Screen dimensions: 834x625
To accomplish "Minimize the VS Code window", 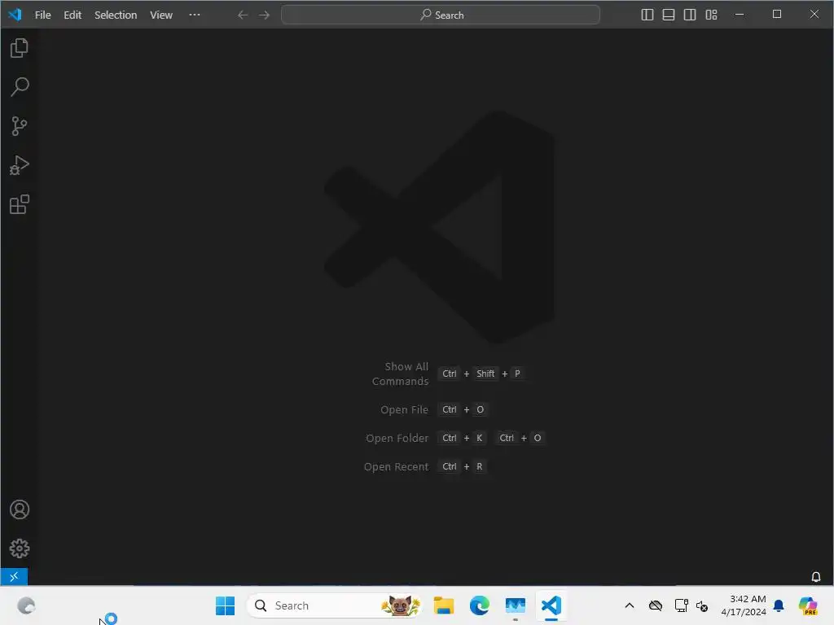I will pos(740,15).
